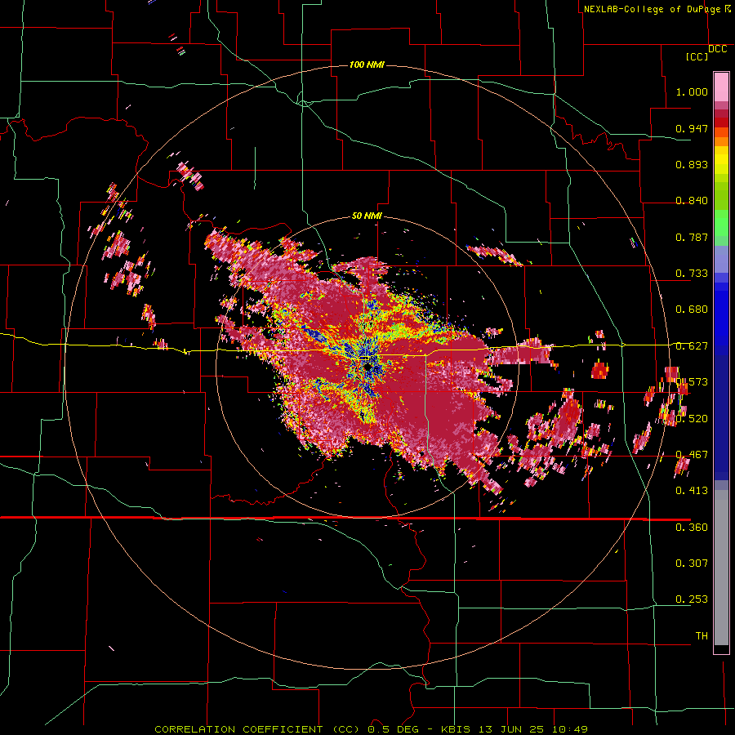Select the 0.253 legend value
Viewport: 735px width, 735px height.
(x=692, y=599)
